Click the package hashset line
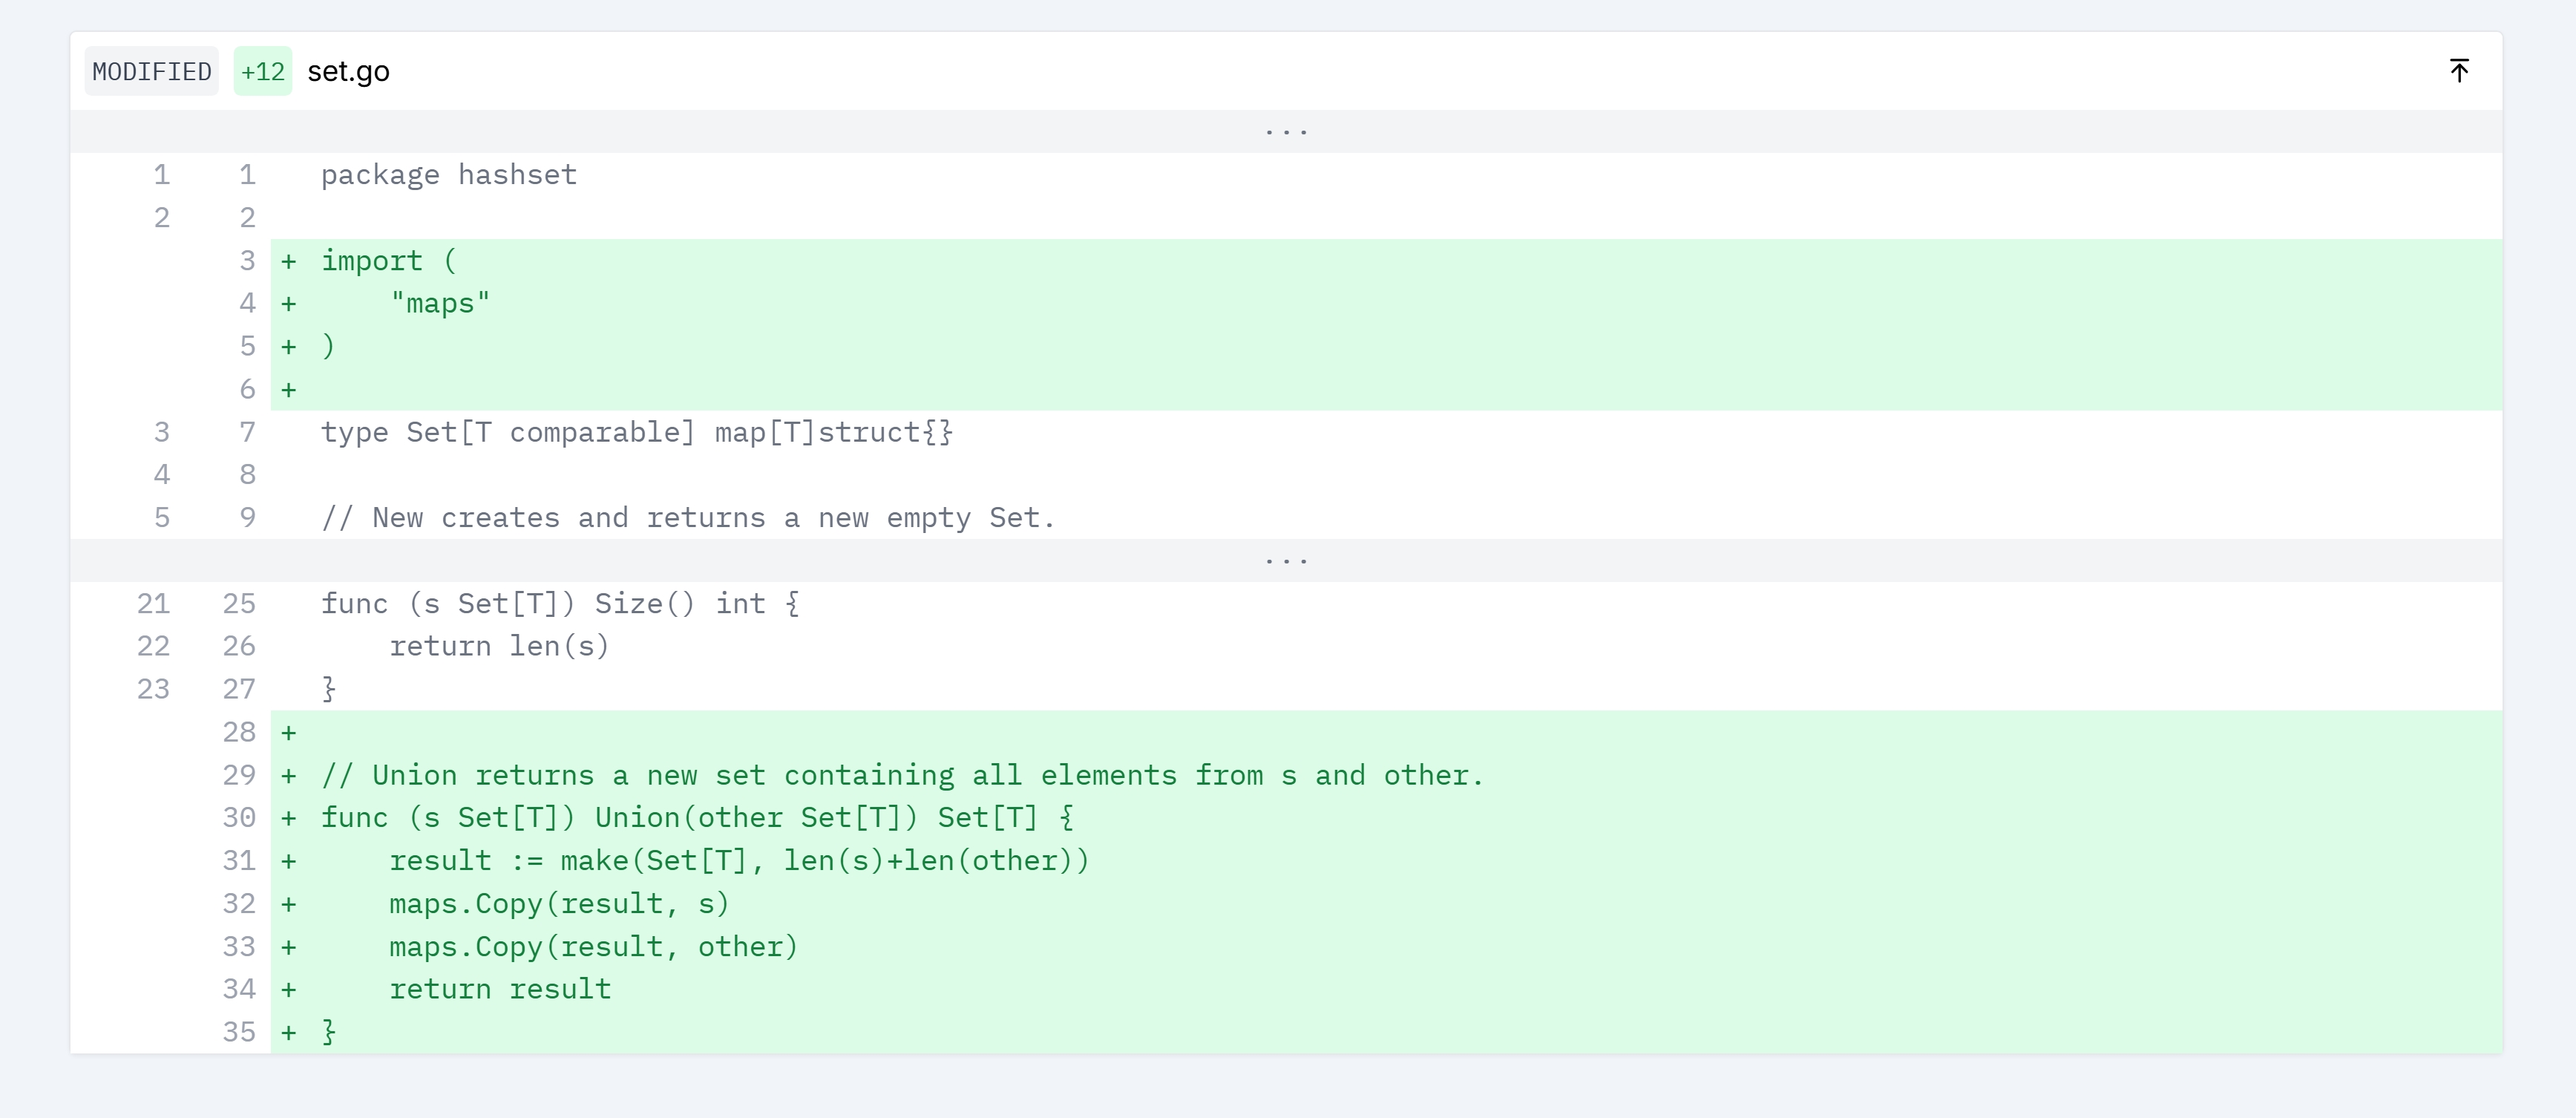 tap(448, 175)
